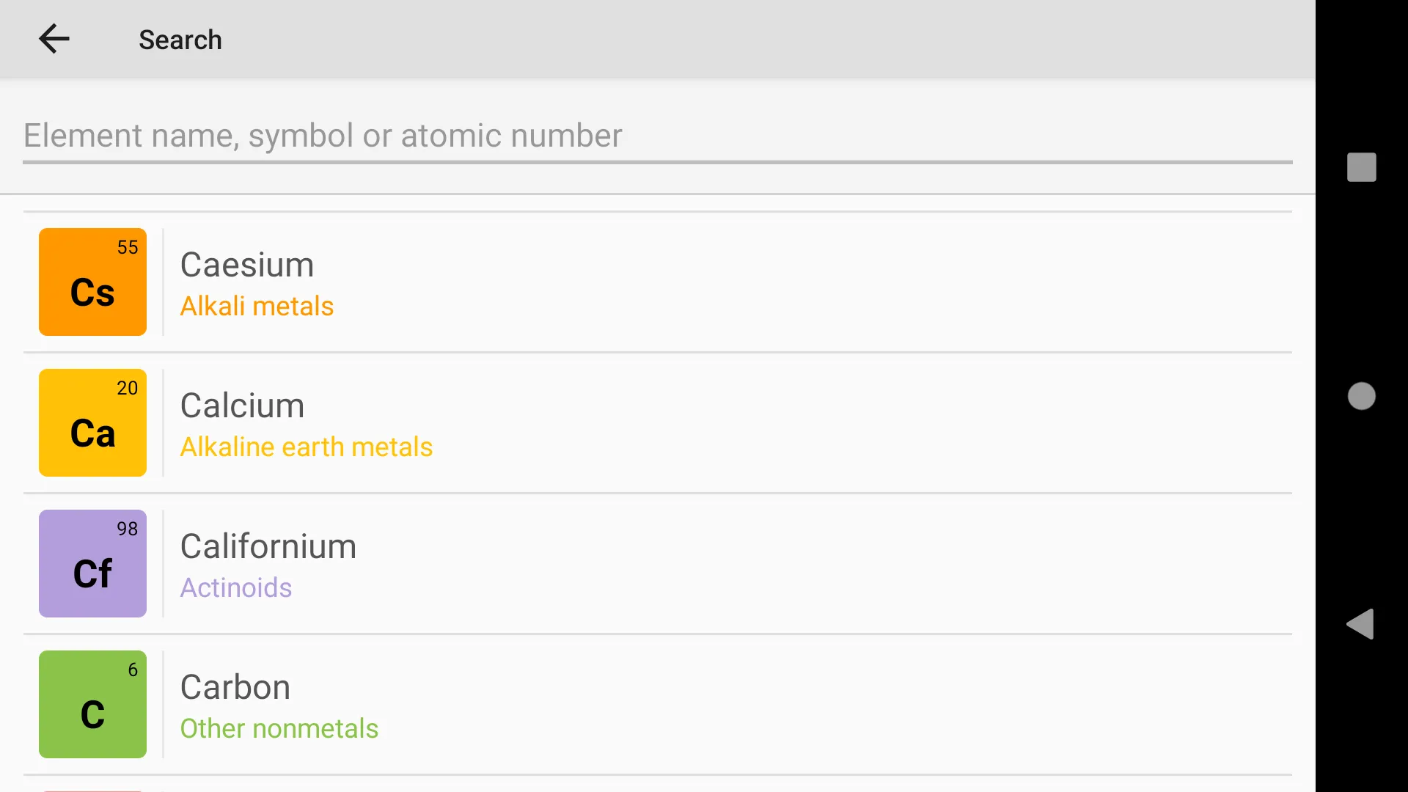Viewport: 1408px width, 792px height.
Task: Select the Actinoids category label
Action: coord(236,587)
